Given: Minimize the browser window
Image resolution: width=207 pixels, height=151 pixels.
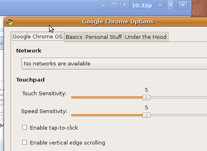Looking at the screenshot, I should click(x=103, y=5).
